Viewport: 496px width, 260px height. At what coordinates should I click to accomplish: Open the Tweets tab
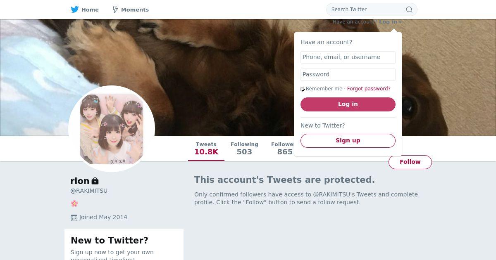pyautogui.click(x=206, y=149)
